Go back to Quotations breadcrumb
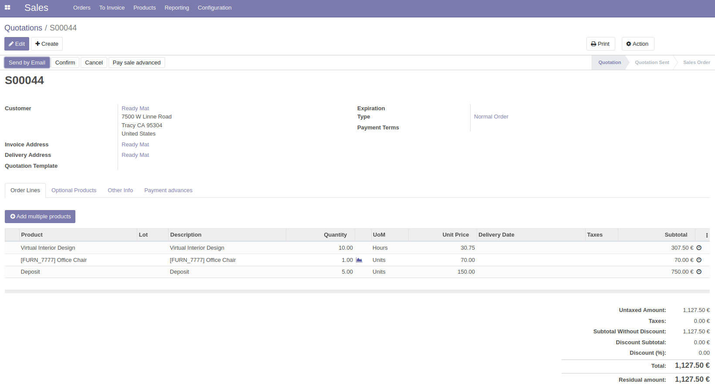Image resolution: width=715 pixels, height=390 pixels. 24,28
